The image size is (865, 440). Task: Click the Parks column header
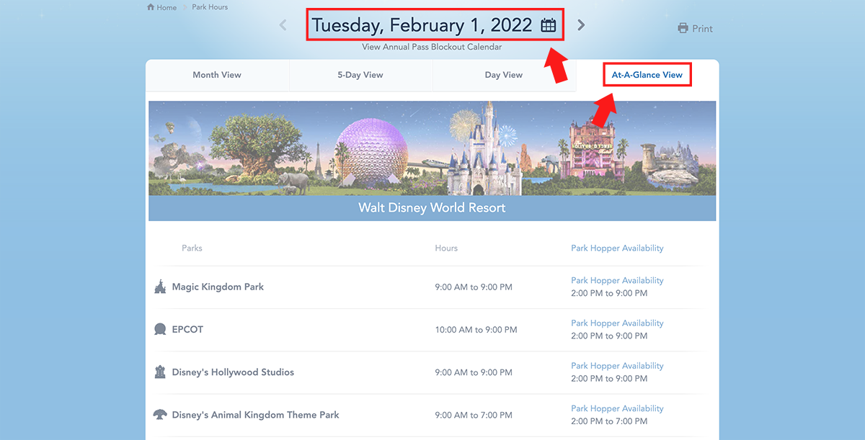192,248
